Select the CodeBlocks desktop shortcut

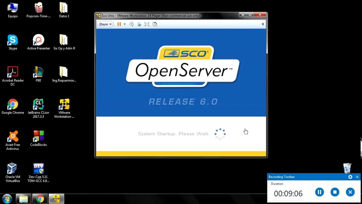[x=38, y=139]
